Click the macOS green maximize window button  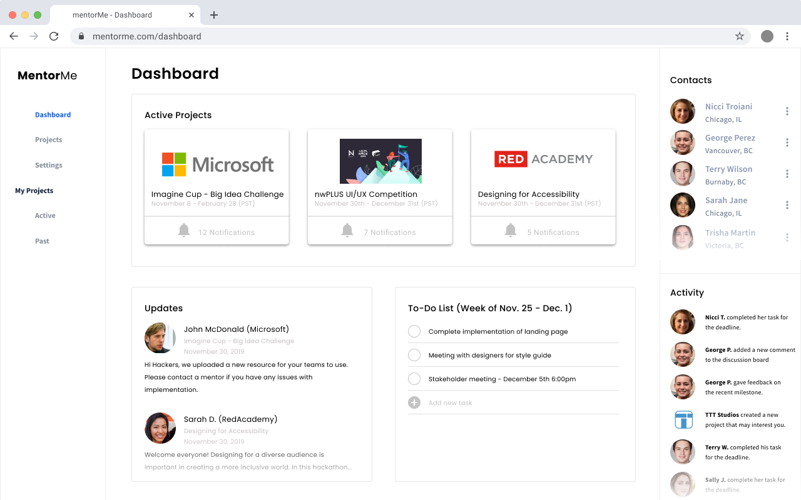click(38, 15)
